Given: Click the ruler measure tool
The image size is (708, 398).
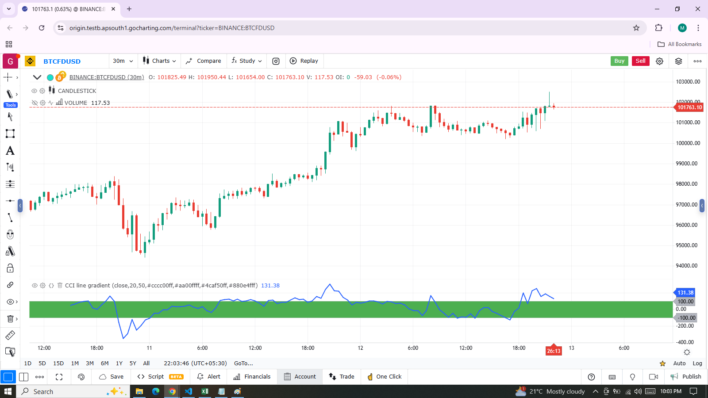Looking at the screenshot, I should tap(10, 335).
